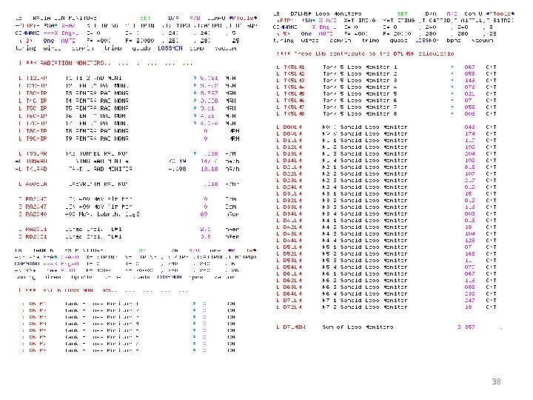Click Sum of Loss Monitors row description

(358, 327)
